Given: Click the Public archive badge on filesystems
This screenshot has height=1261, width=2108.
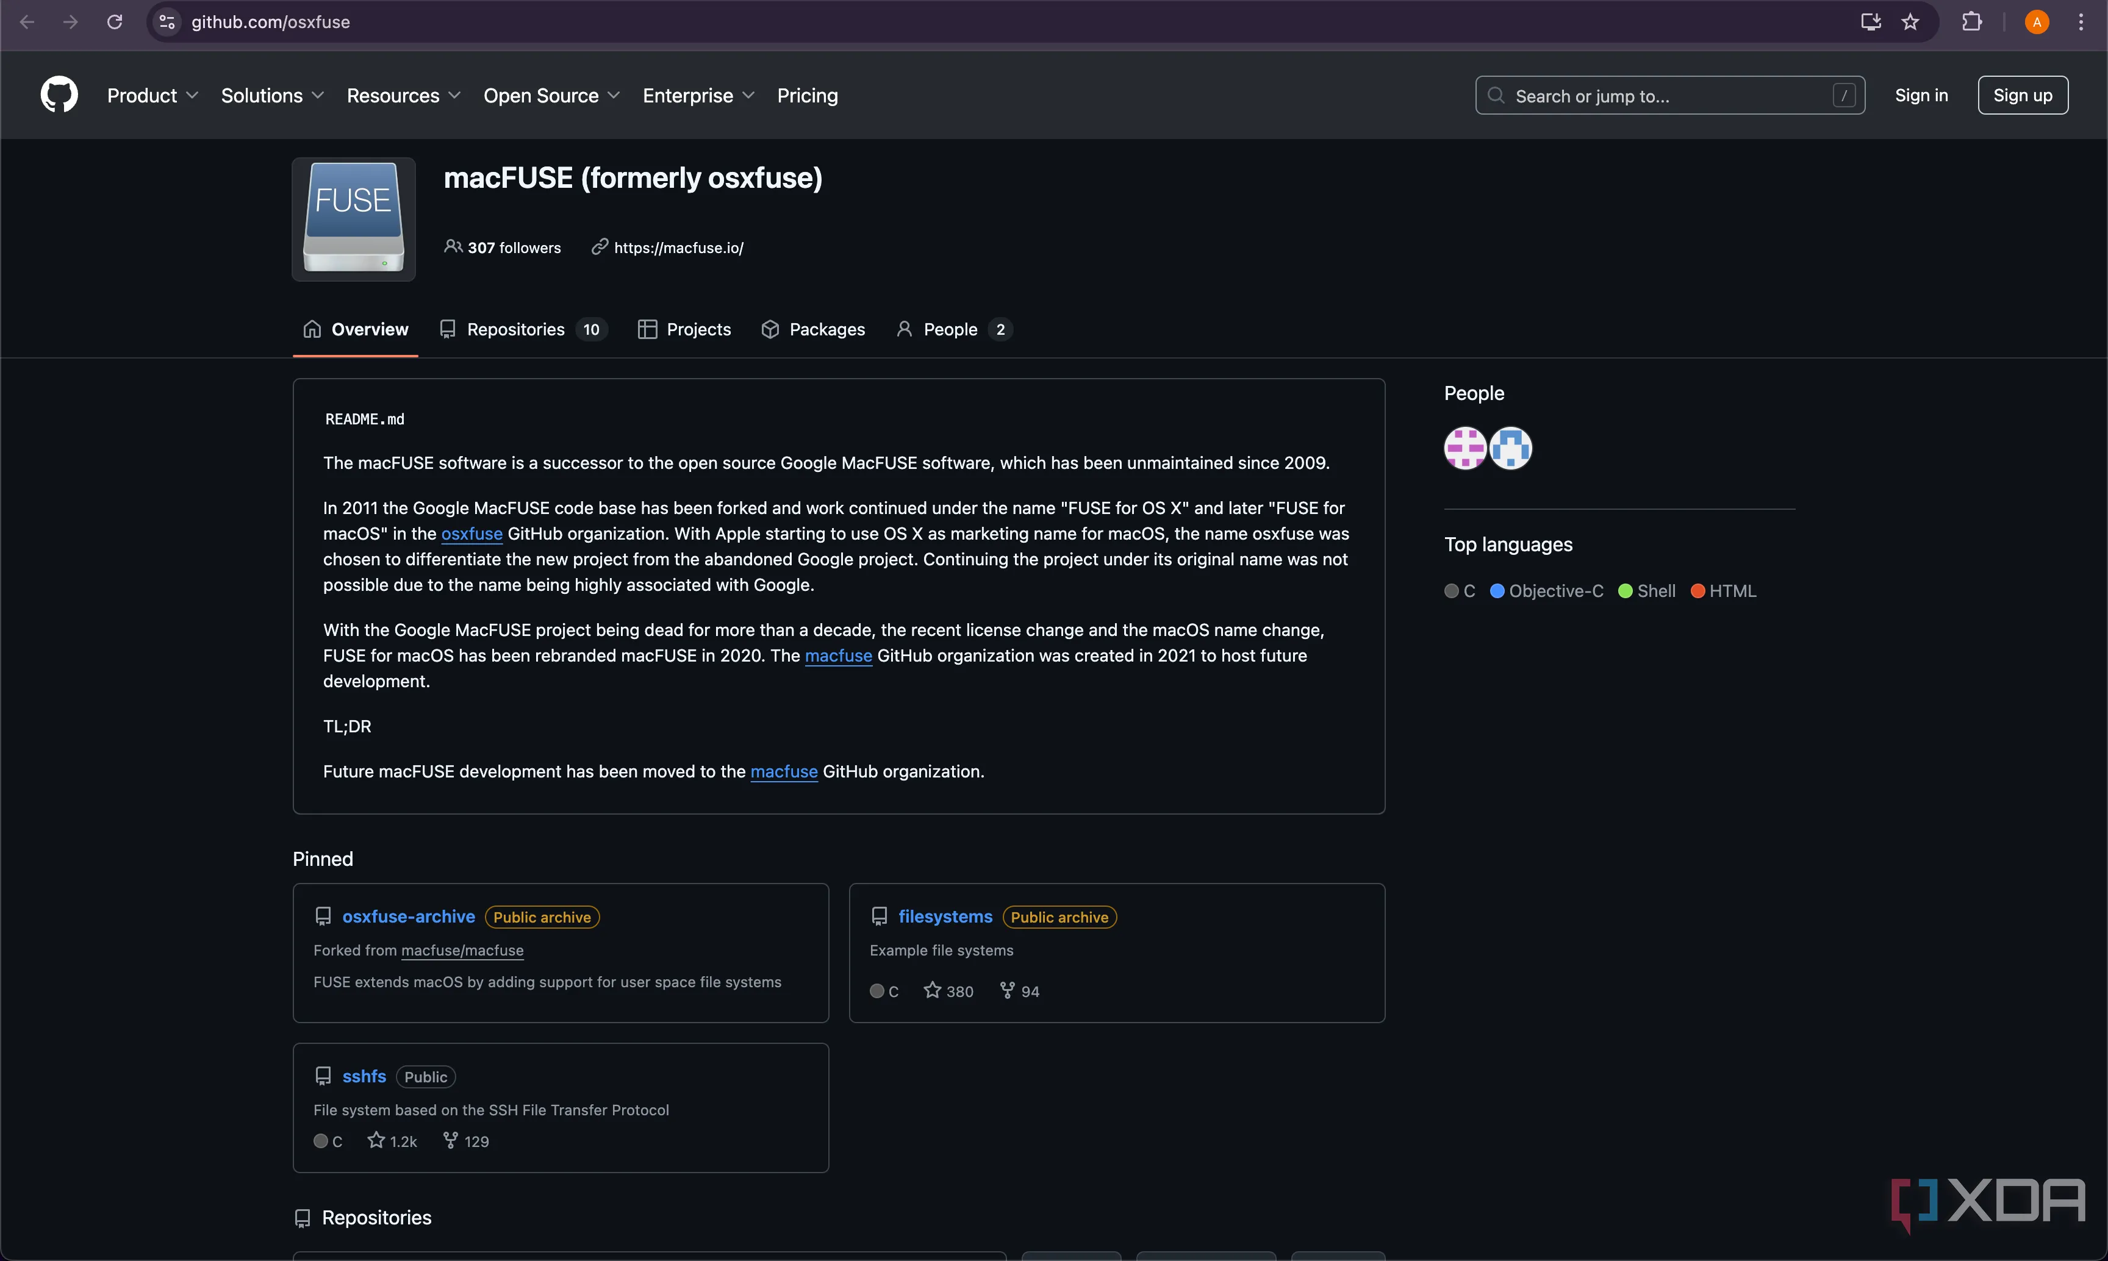Looking at the screenshot, I should tap(1059, 917).
